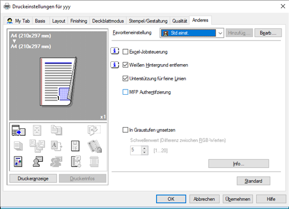Uncheck Weißen Hintergrund entfernen
This screenshot has width=289, height=209.
125,65
